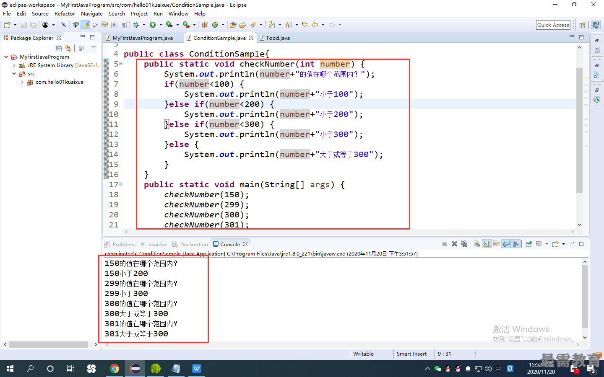The image size is (604, 377).
Task: Open the Declaration view tab
Action: (x=190, y=244)
